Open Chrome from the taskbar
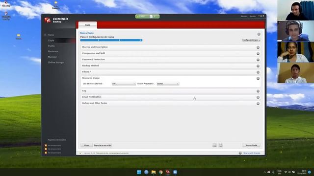The height and width of the screenshot is (176, 314). [x=160, y=172]
